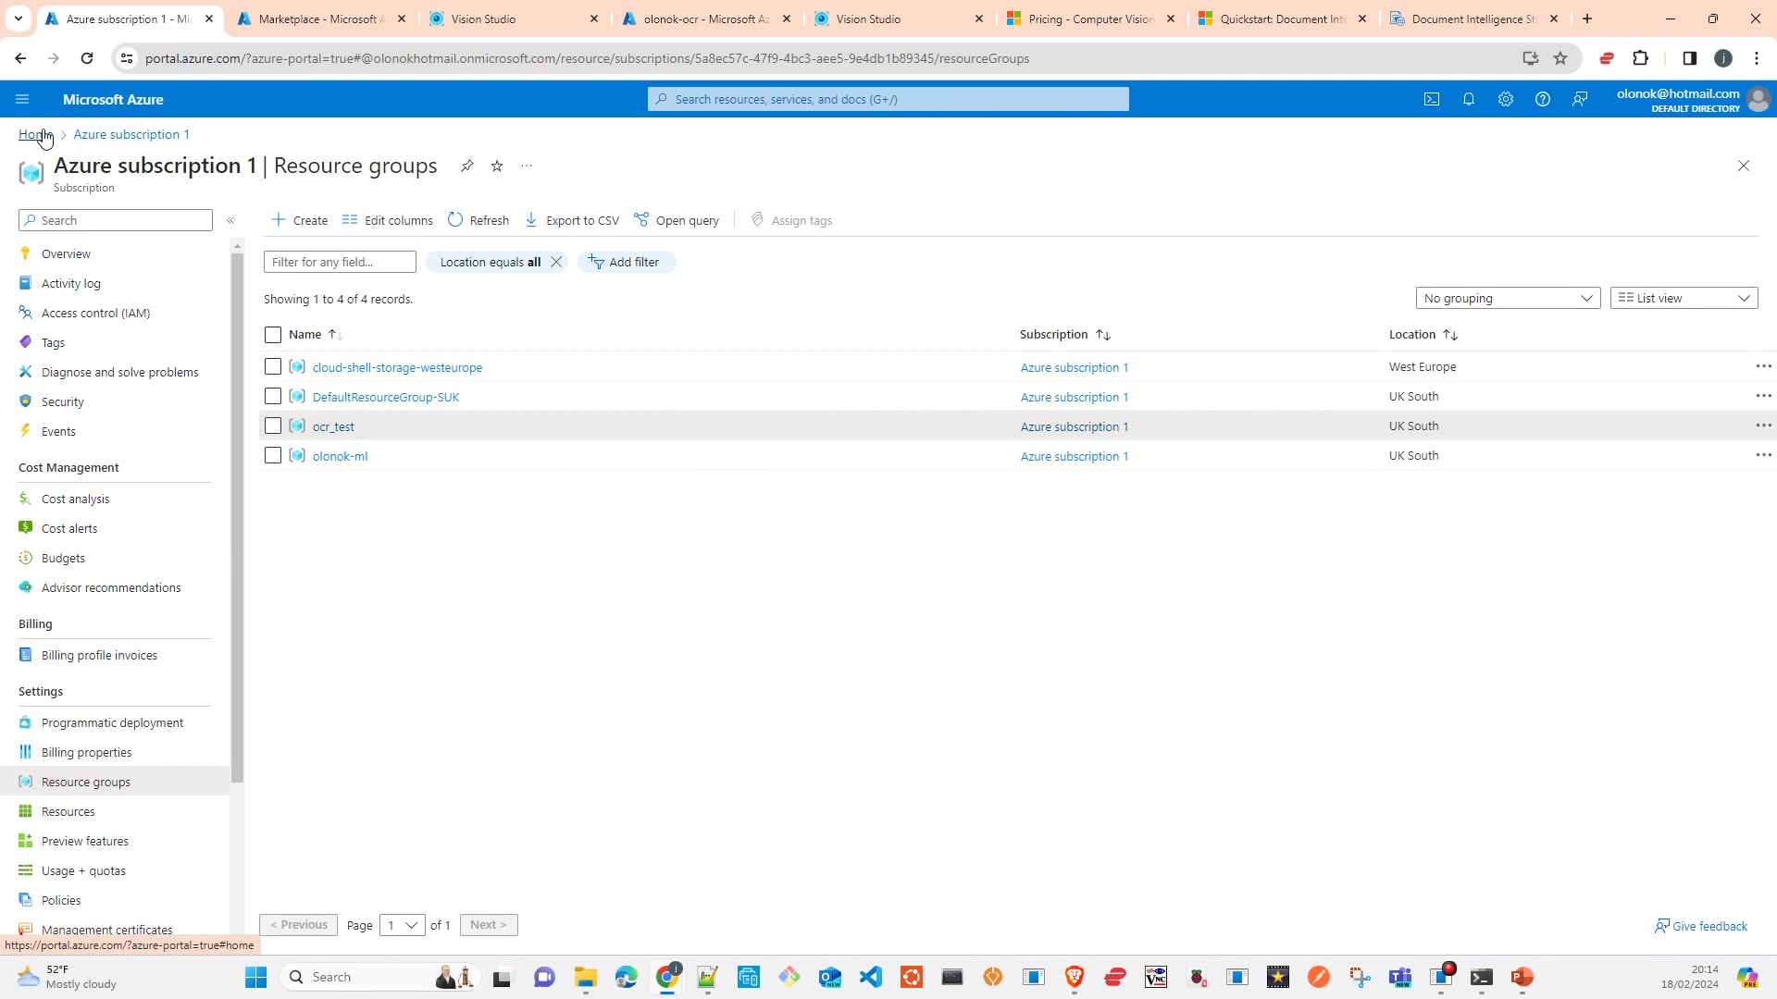Viewport: 1777px width, 999px height.
Task: Launch Visual Studio Code from the taskbar
Action: 871,977
